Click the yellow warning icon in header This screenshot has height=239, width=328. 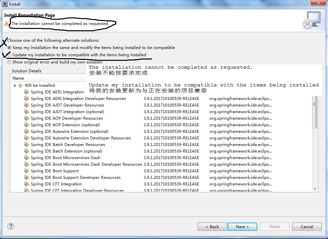tap(7, 24)
